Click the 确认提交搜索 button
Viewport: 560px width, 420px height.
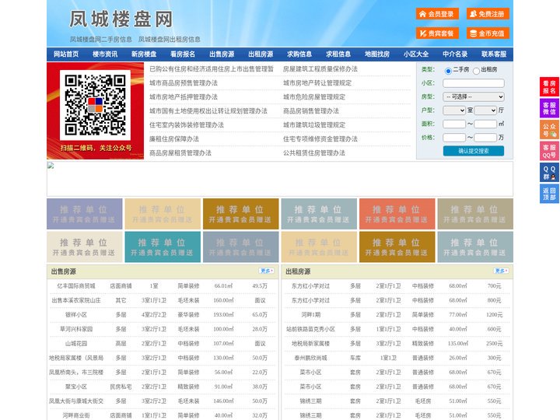point(474,151)
